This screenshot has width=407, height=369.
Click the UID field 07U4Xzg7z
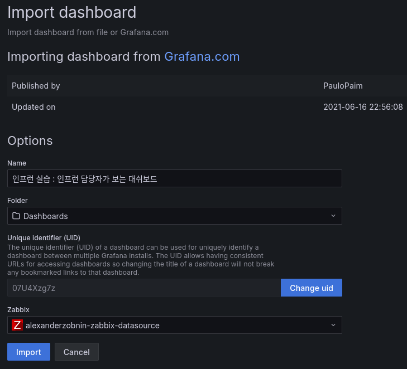(144, 288)
